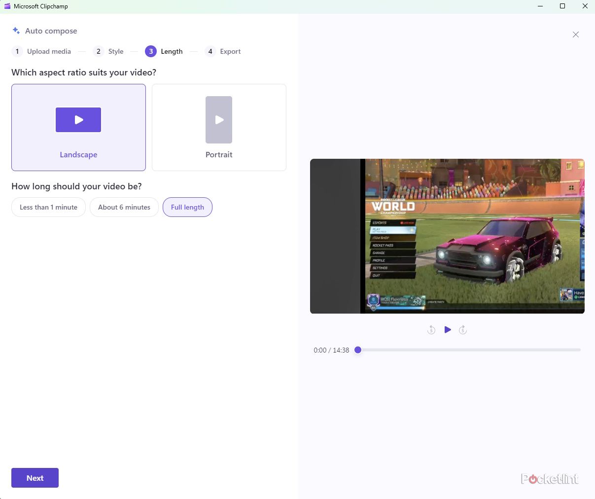Click 'How long should your video be?' text
The image size is (595, 499).
(76, 186)
